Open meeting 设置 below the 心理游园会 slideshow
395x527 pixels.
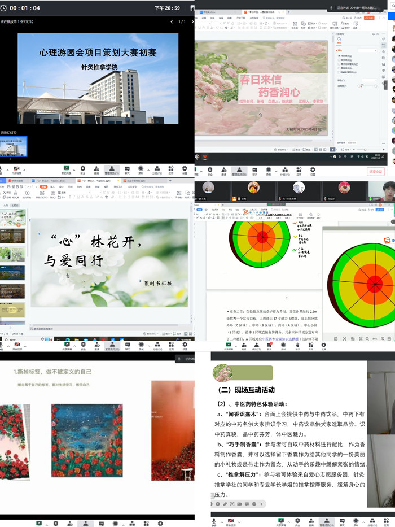pyautogui.click(x=184, y=169)
